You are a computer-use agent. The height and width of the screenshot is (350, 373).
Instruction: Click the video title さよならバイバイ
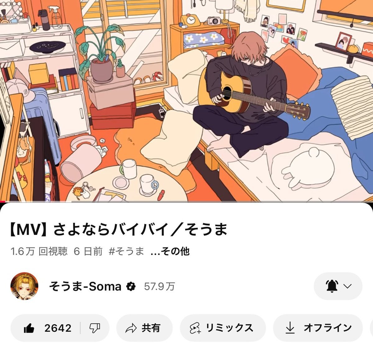[118, 230]
